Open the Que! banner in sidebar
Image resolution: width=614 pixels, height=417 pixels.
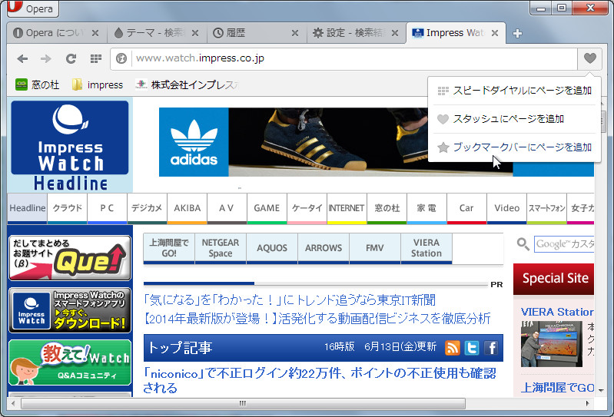click(x=70, y=258)
